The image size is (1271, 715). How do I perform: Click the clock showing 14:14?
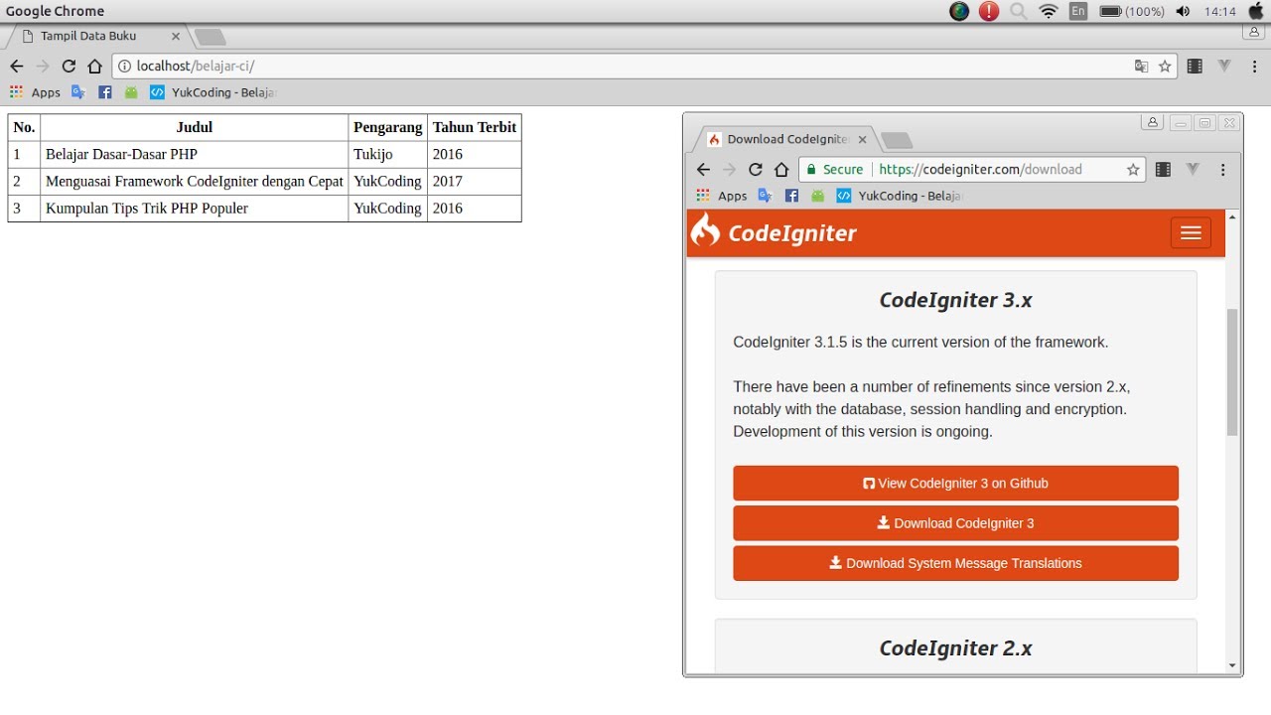point(1219,11)
